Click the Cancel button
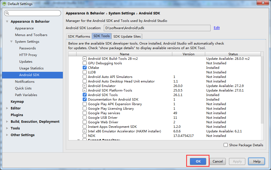The height and width of the screenshot is (170, 271). point(217,161)
